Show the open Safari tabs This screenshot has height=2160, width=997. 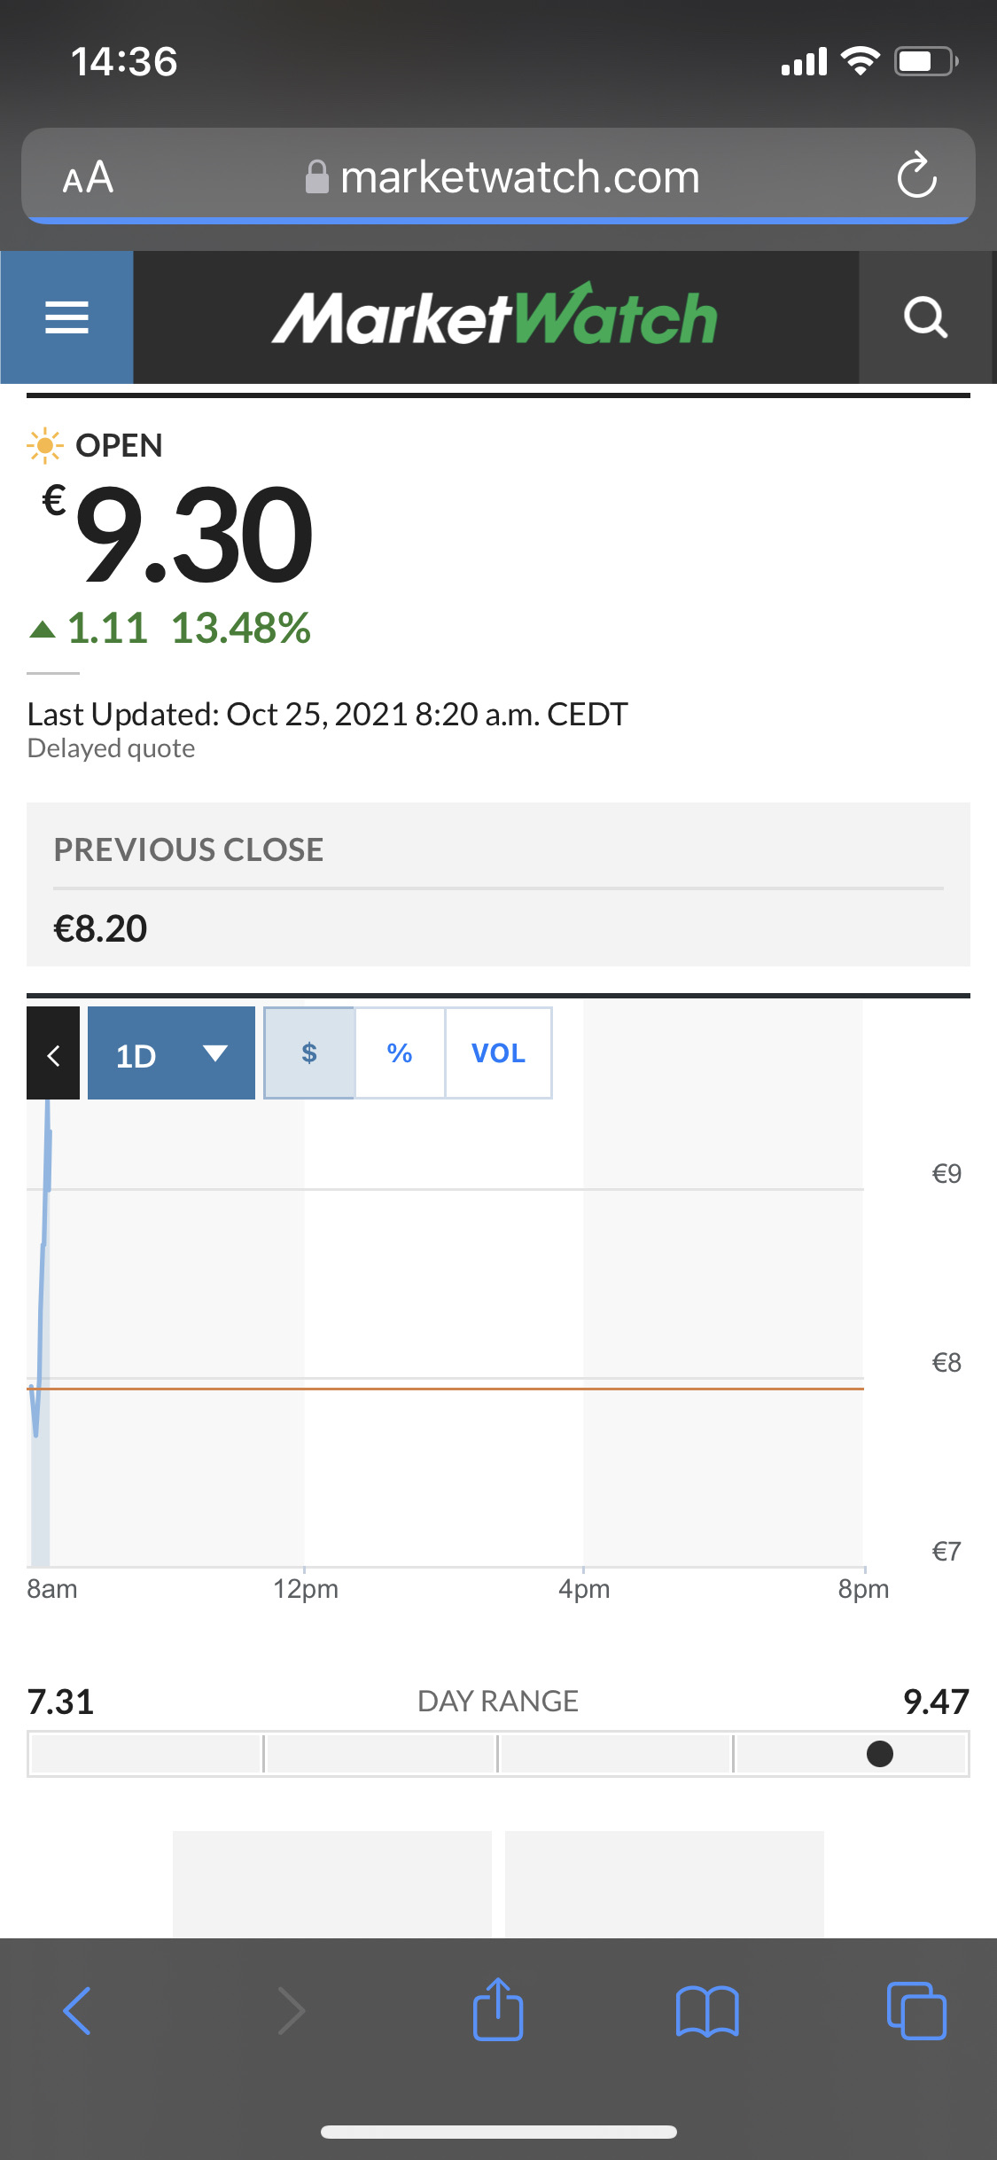click(916, 2011)
